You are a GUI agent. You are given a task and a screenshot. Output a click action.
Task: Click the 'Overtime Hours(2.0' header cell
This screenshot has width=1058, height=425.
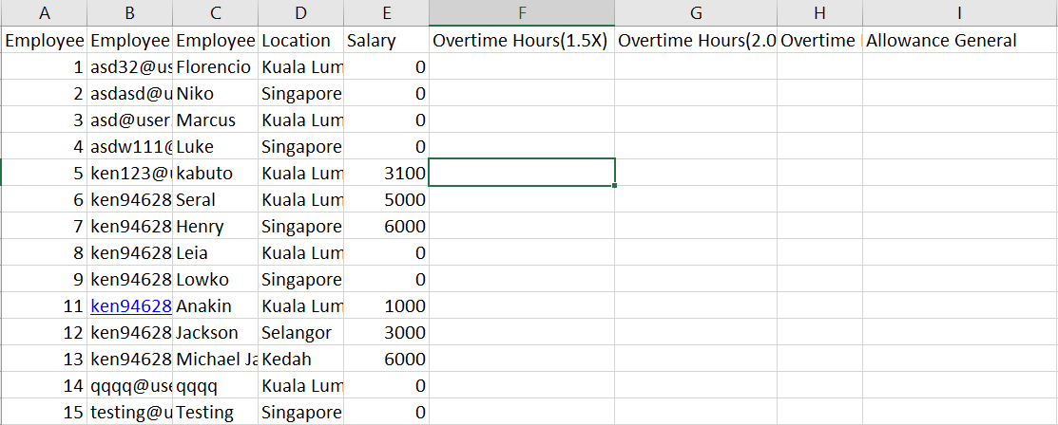[696, 41]
